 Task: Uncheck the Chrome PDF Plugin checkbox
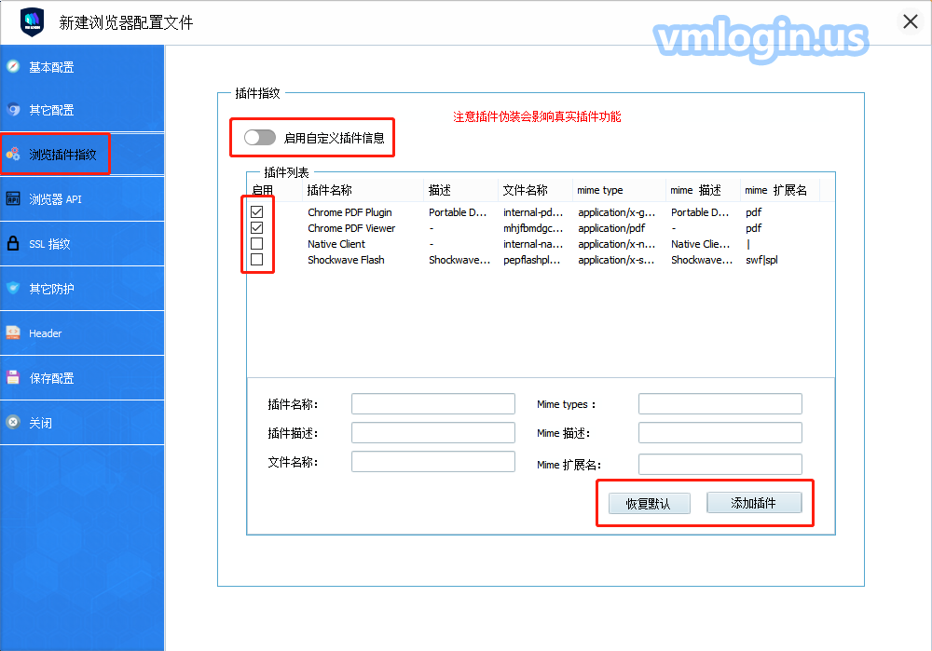click(256, 212)
